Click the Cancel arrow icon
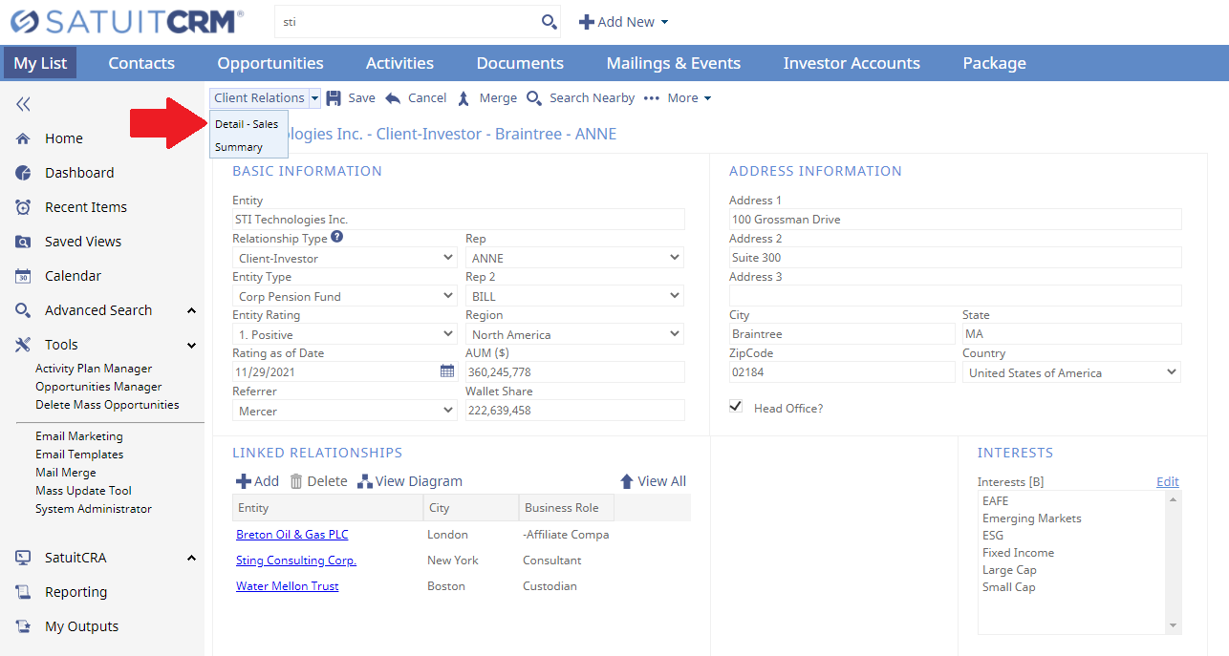Viewport: 1229px width, 656px height. (393, 97)
